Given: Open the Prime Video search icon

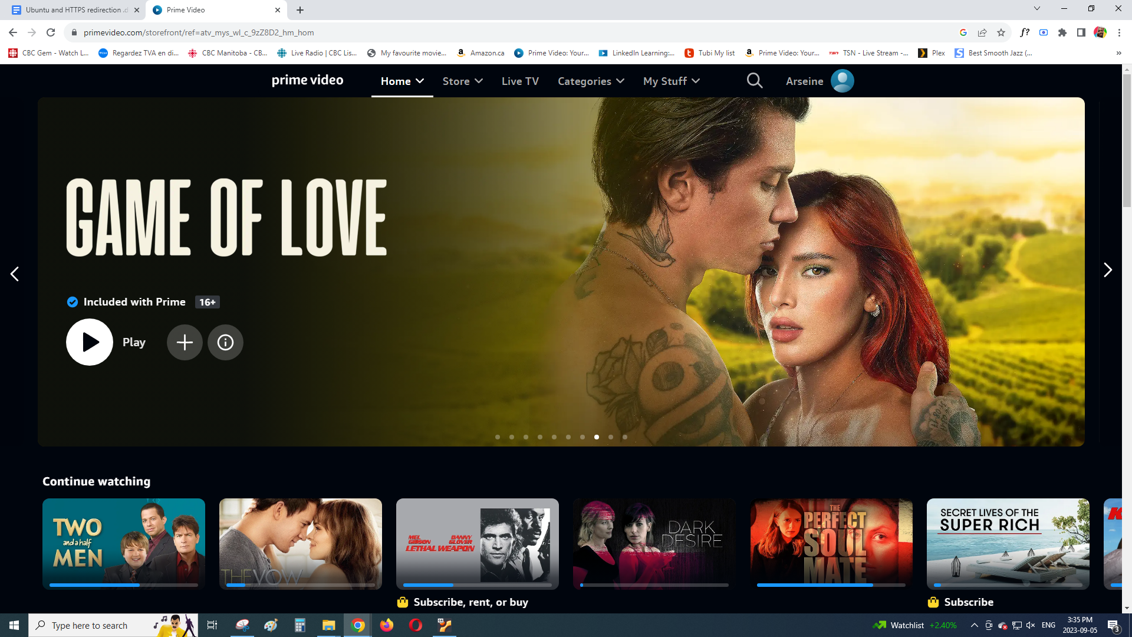Looking at the screenshot, I should point(755,81).
